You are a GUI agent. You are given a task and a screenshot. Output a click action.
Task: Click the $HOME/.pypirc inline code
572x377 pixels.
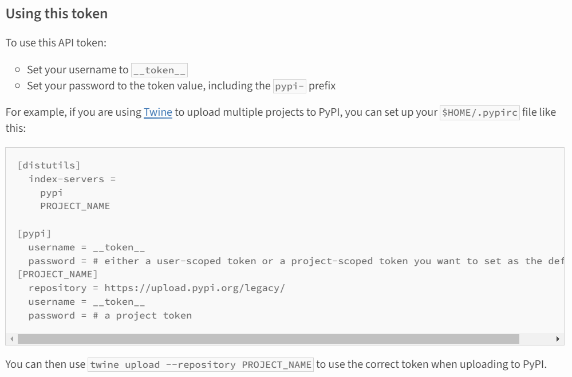pos(480,113)
